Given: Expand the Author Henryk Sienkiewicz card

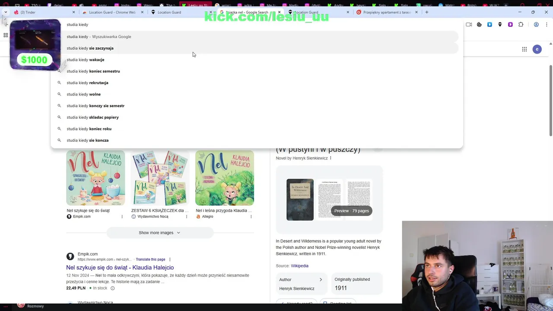Looking at the screenshot, I should pos(301,284).
